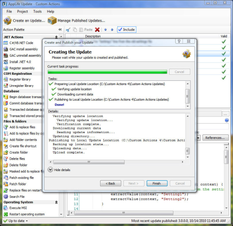Click the Details pane vertical scrollbar thumb
This screenshot has width=233, height=226.
pyautogui.click(x=188, y=151)
